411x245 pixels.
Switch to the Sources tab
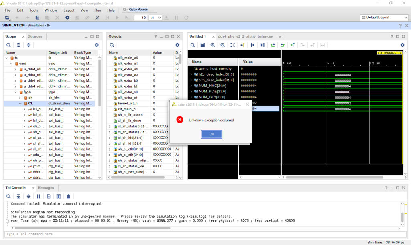point(35,36)
